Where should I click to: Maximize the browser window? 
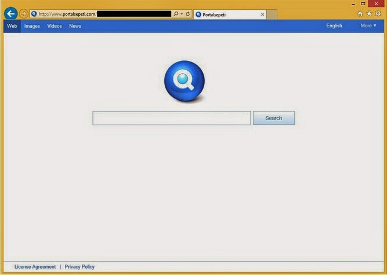click(x=363, y=3)
